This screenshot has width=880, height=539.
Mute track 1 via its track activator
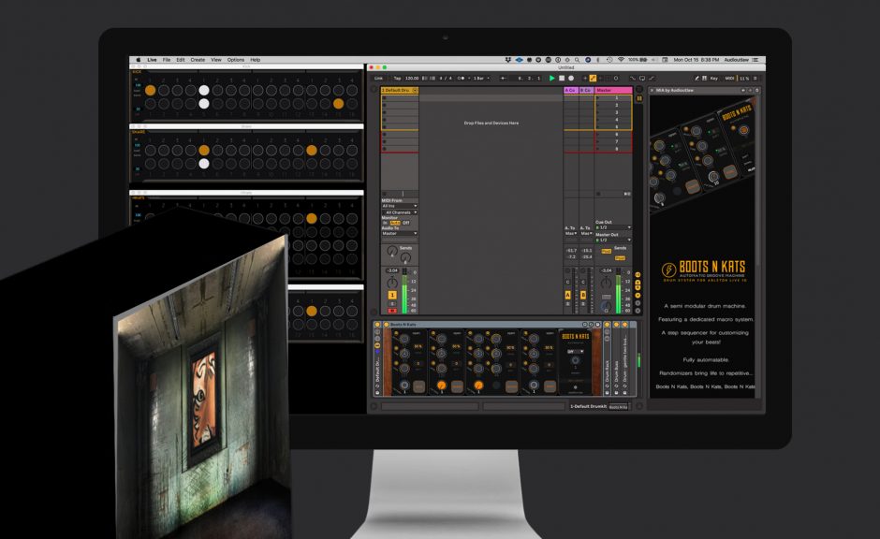pos(392,295)
